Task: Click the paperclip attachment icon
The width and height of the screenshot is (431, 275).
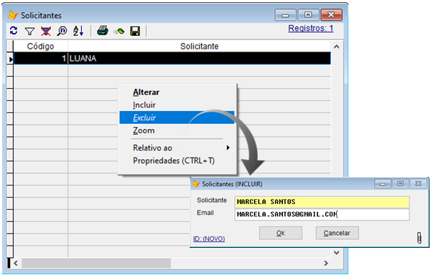Action: pyautogui.click(x=420, y=238)
